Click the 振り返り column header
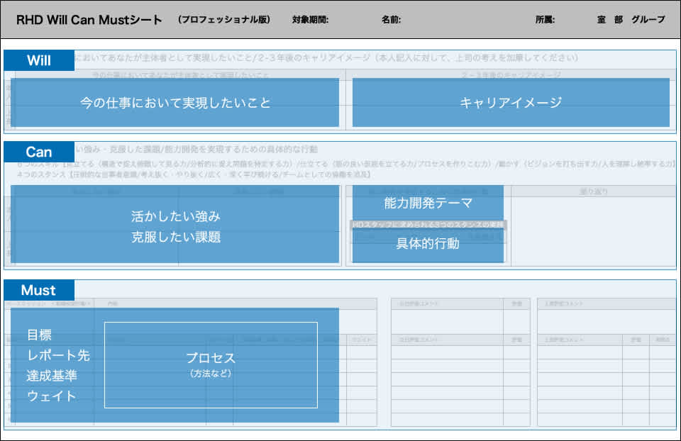Viewport: 681px width, 441px height. [x=593, y=191]
